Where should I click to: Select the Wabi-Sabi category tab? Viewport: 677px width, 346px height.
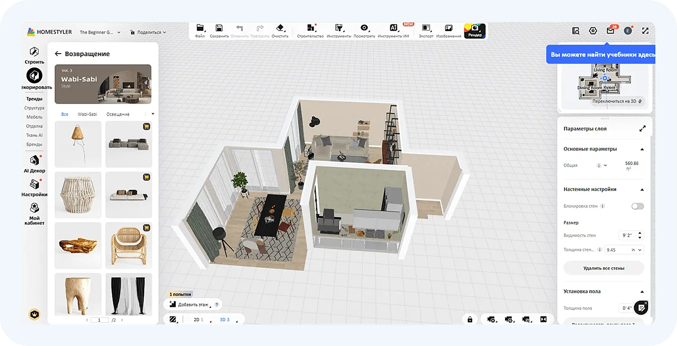[87, 114]
